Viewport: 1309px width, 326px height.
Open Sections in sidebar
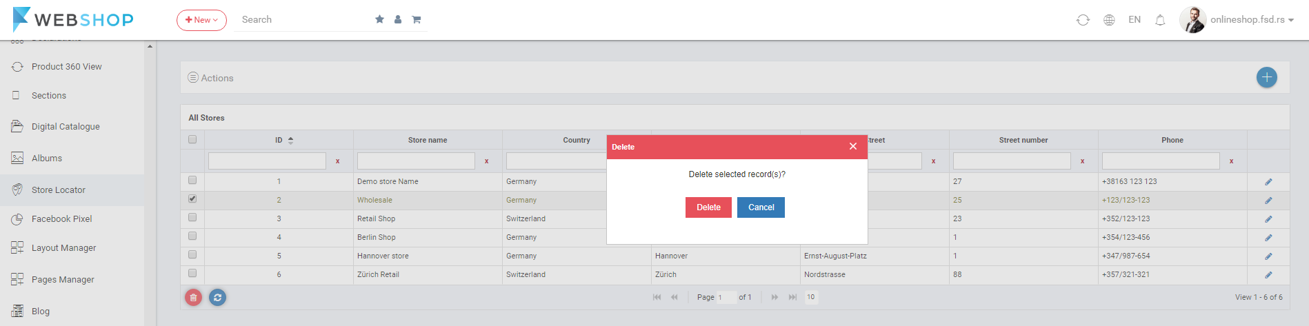(x=49, y=96)
